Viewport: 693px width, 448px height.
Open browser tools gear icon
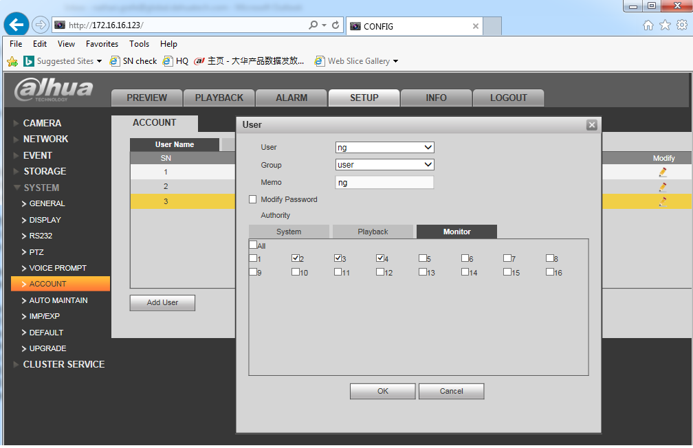pos(681,25)
